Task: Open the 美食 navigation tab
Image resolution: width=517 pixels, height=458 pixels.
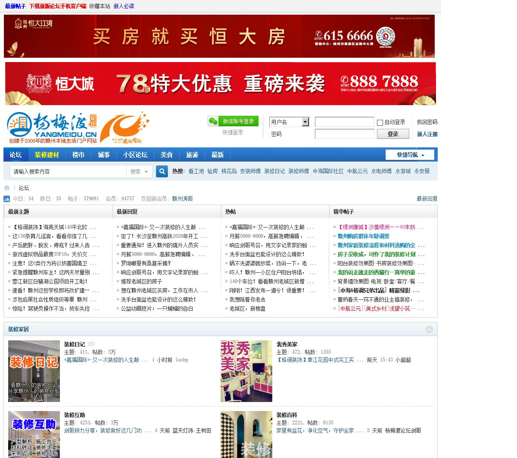Action: 167,155
